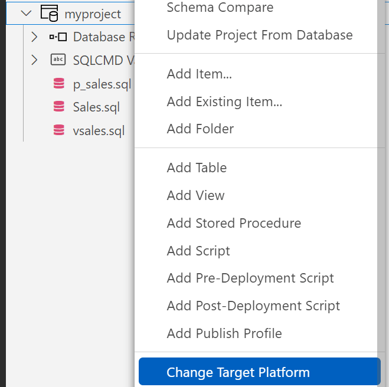Open the Sales.sql file label
Image resolution: width=389 pixels, height=387 pixels.
tap(96, 107)
